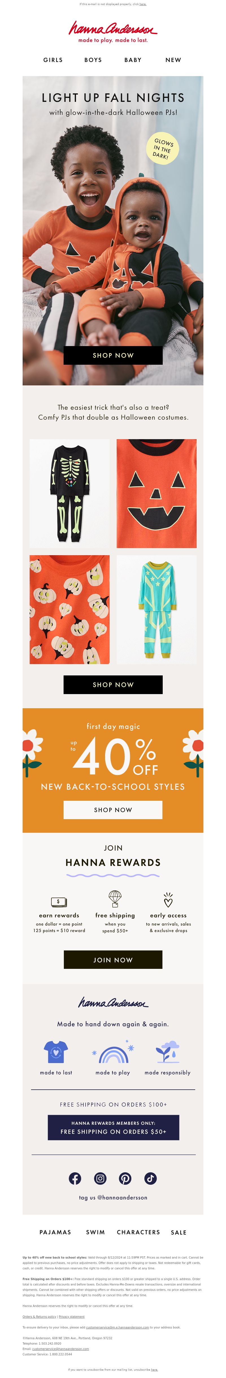The image size is (226, 1378).
Task: Click SHOP NOW under 40% off banner
Action: point(113,810)
